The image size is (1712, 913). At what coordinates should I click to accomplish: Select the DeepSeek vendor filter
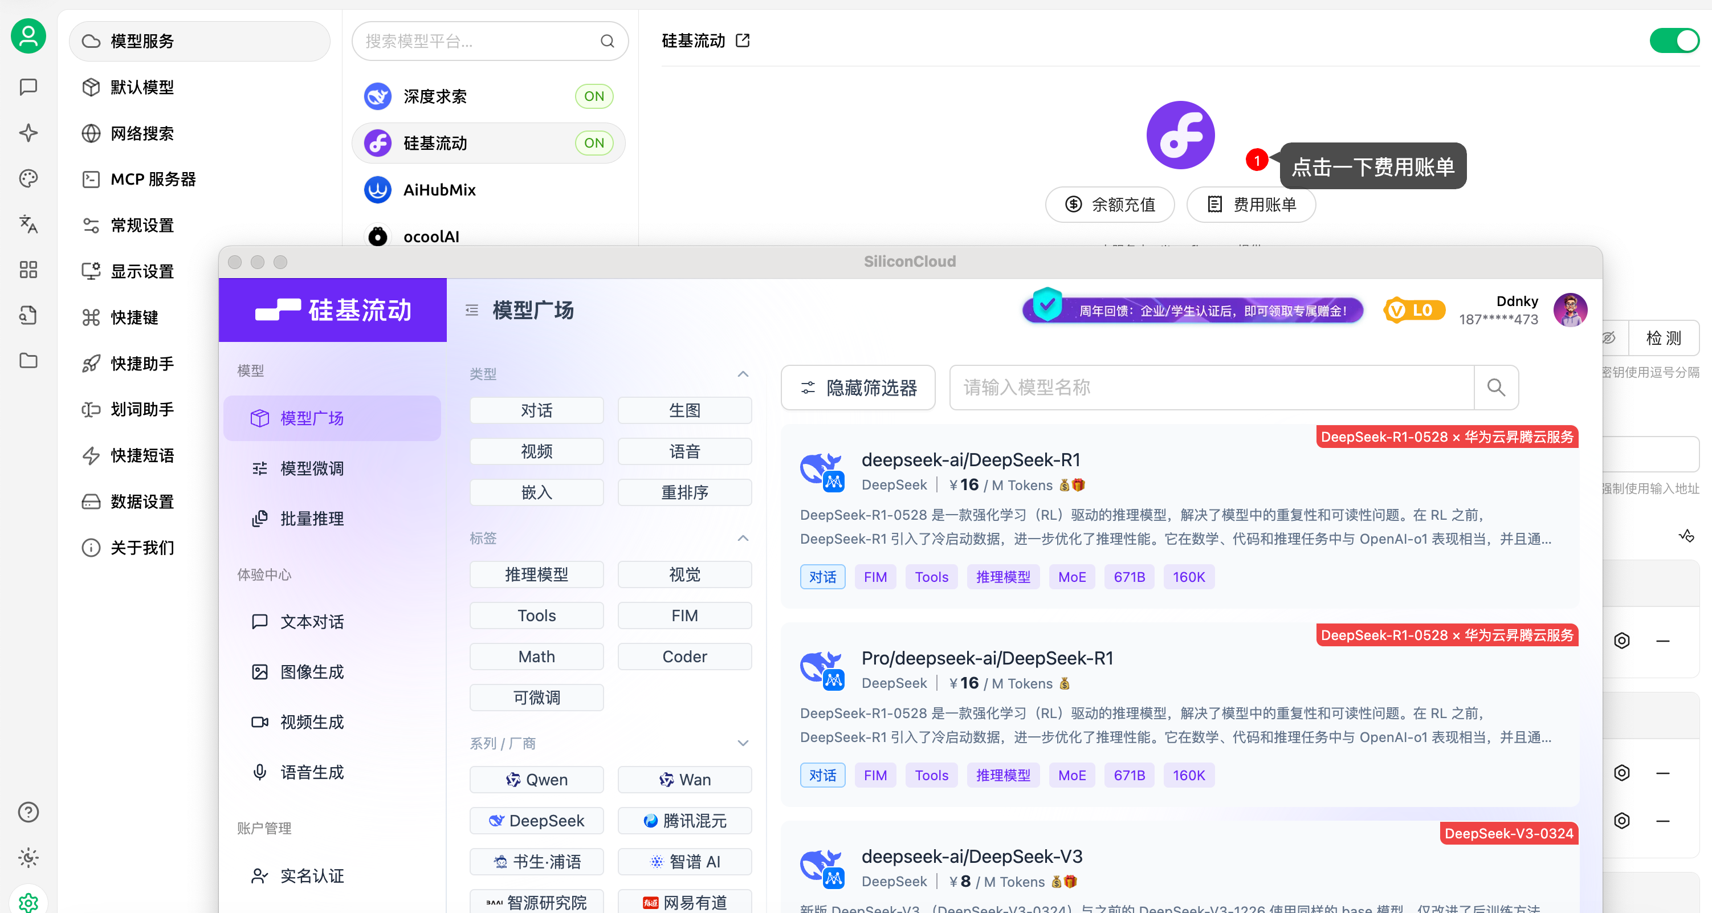pos(536,821)
